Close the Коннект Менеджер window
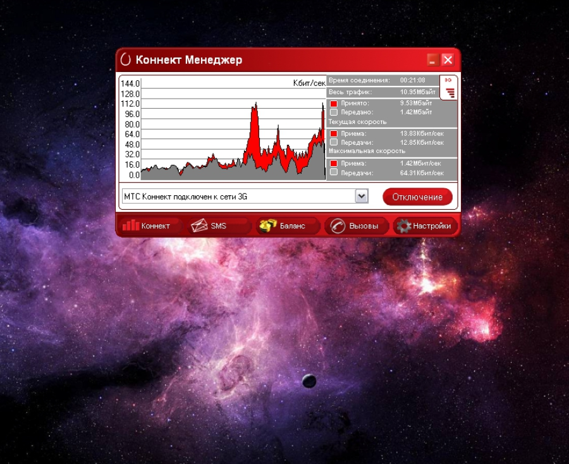569x464 pixels. 448,60
